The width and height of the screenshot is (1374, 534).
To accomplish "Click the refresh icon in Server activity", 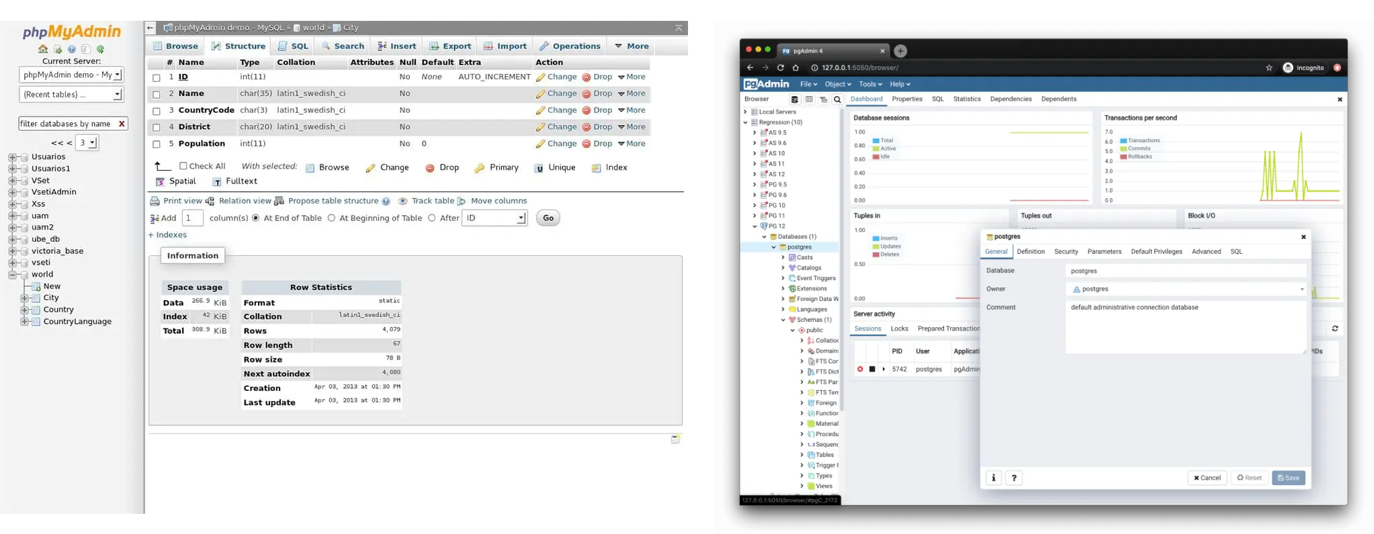I will click(1334, 328).
